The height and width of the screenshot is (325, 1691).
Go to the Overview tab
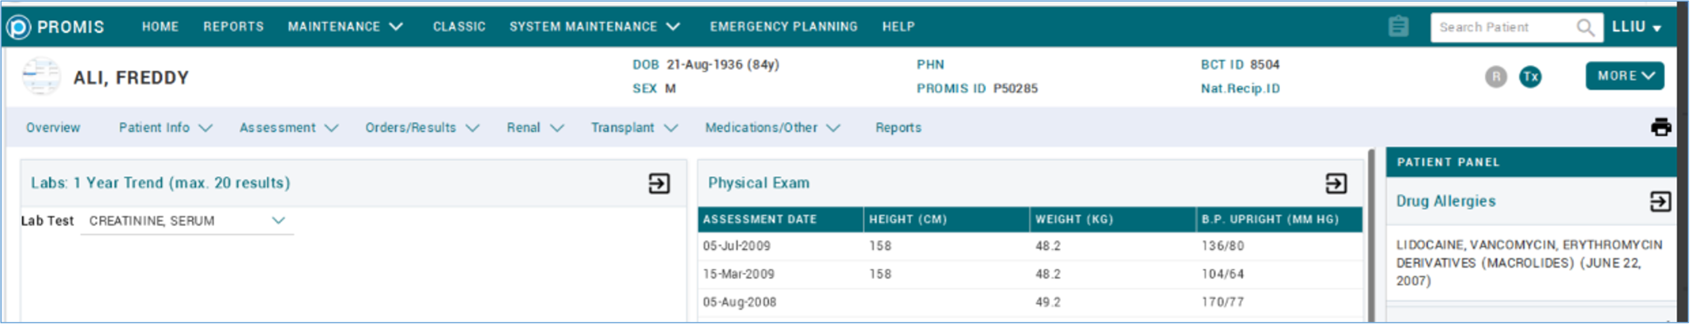click(x=53, y=128)
